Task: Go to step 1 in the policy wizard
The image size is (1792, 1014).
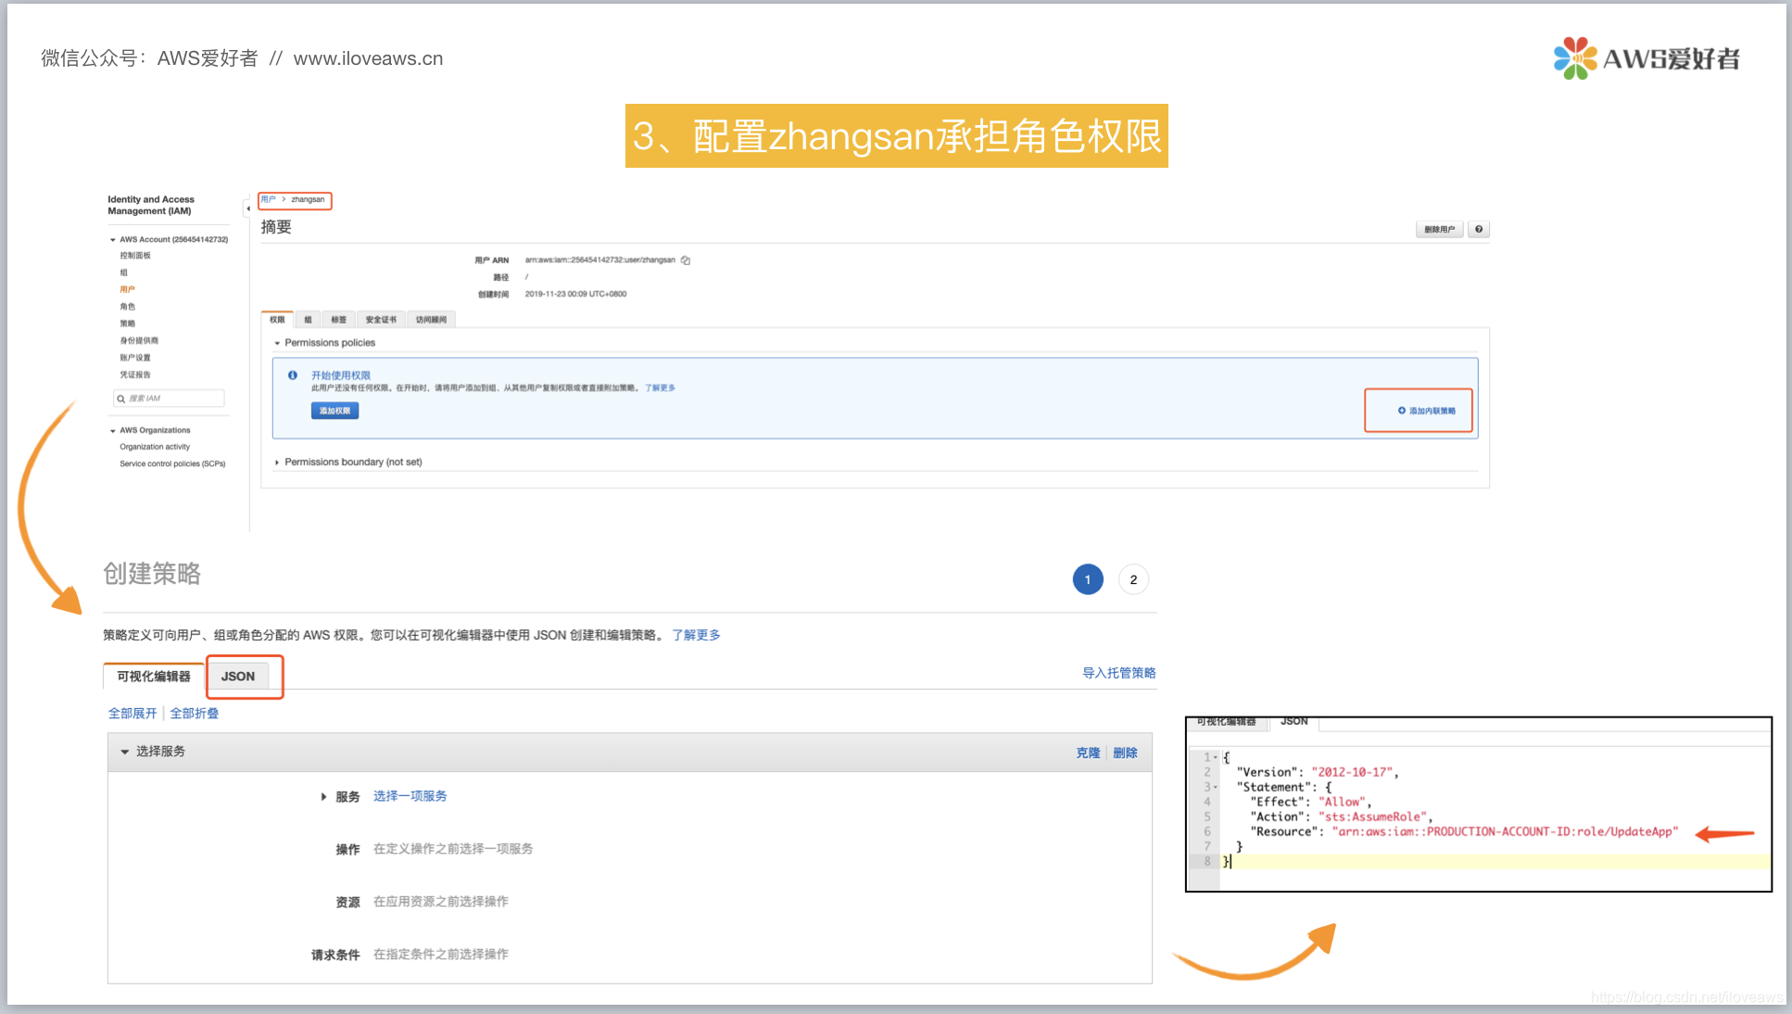Action: [1088, 579]
